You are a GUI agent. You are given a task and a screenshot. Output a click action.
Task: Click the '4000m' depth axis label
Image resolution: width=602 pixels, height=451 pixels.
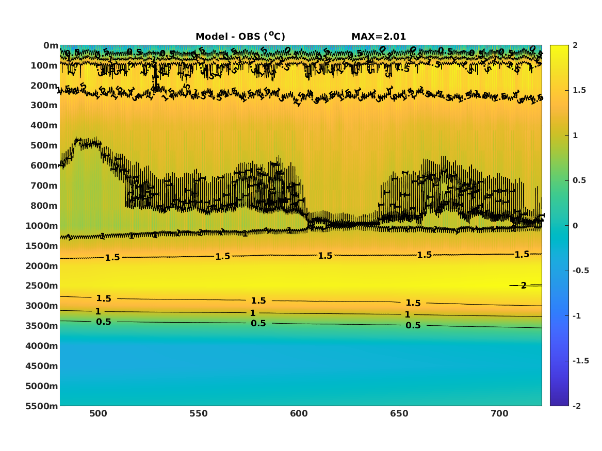(42, 346)
